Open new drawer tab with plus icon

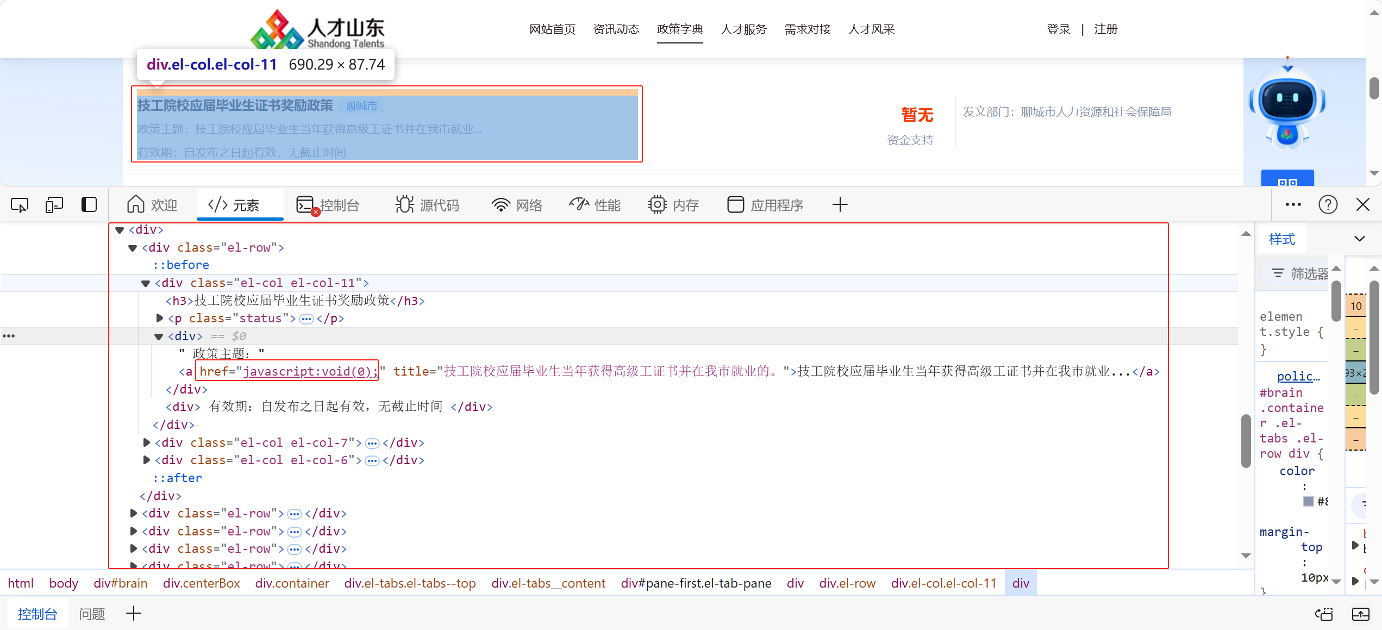[x=133, y=613]
